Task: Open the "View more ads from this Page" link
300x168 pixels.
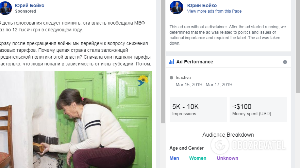Action: (214, 11)
